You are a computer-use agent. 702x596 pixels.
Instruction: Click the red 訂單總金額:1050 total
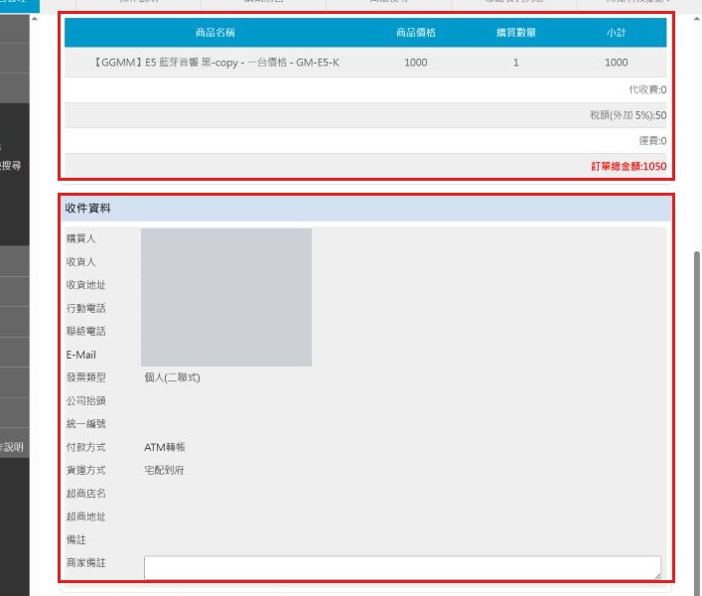629,166
